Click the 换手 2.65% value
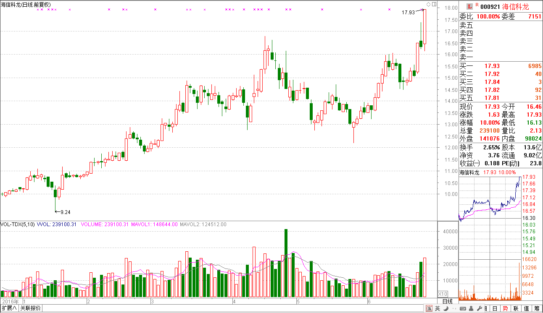This screenshot has width=543, height=313. click(x=492, y=148)
